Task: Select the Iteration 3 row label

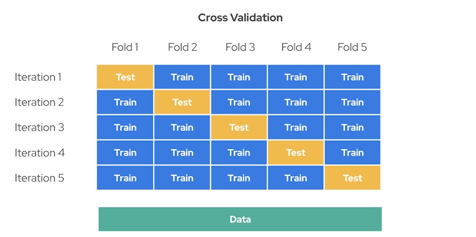Action: [39, 127]
